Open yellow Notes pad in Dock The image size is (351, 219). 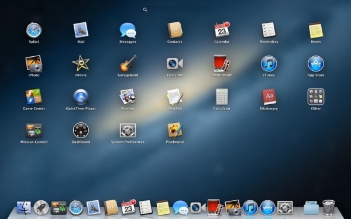163,208
